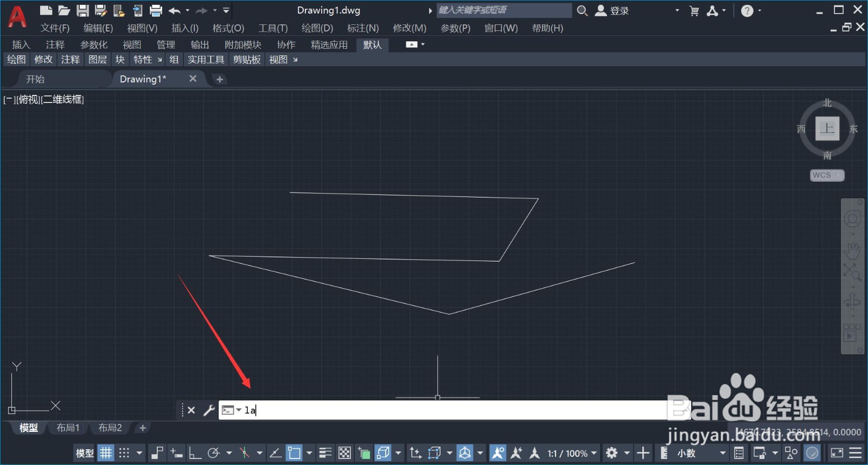
Task: Click the Quick Properties status bar icon
Action: 739,453
